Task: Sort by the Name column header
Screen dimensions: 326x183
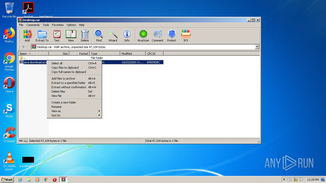Action: point(33,53)
